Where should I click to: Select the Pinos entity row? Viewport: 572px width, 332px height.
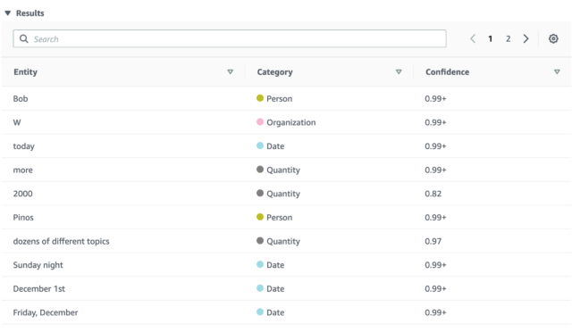[286, 217]
